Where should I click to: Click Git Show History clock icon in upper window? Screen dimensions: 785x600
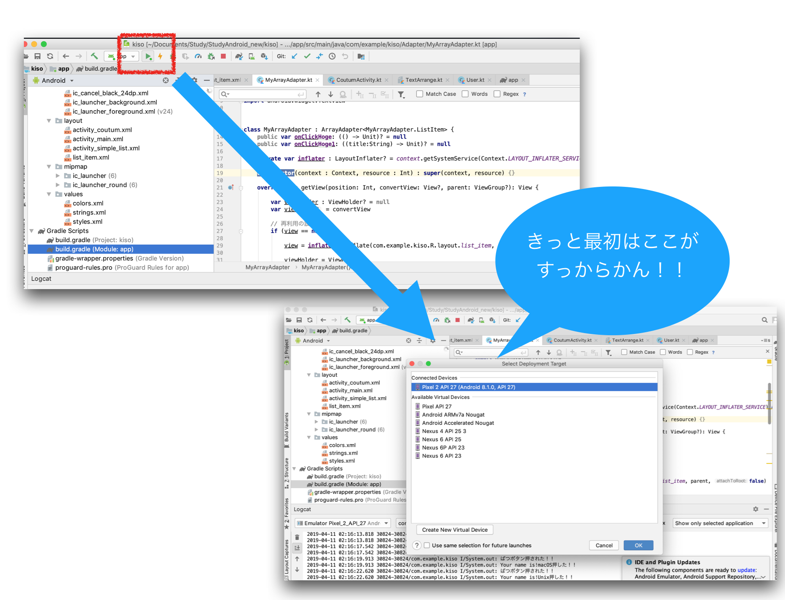tap(332, 56)
